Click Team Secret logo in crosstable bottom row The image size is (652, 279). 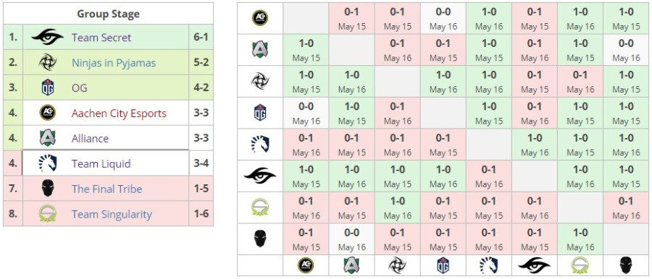[x=535, y=265]
